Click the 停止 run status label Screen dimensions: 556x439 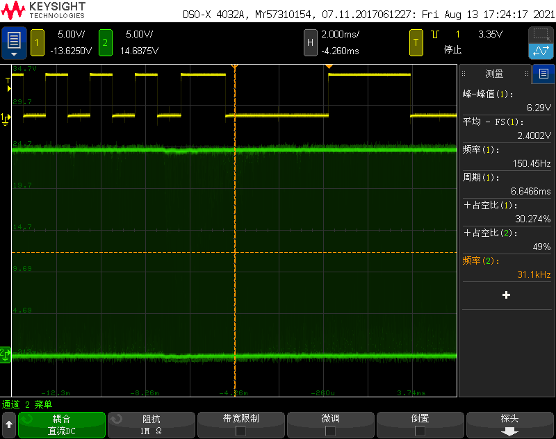point(452,50)
